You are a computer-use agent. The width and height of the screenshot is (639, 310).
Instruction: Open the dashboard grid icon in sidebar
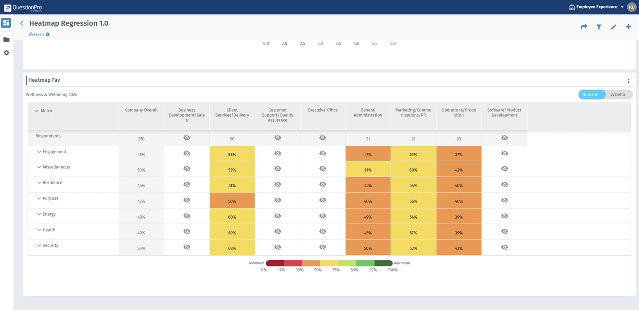[6, 23]
